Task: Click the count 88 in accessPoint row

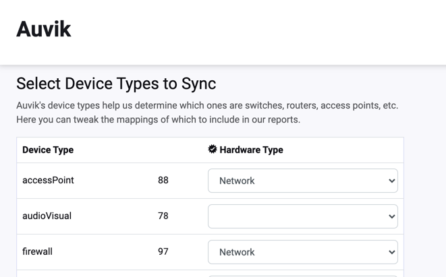Action: click(x=163, y=180)
